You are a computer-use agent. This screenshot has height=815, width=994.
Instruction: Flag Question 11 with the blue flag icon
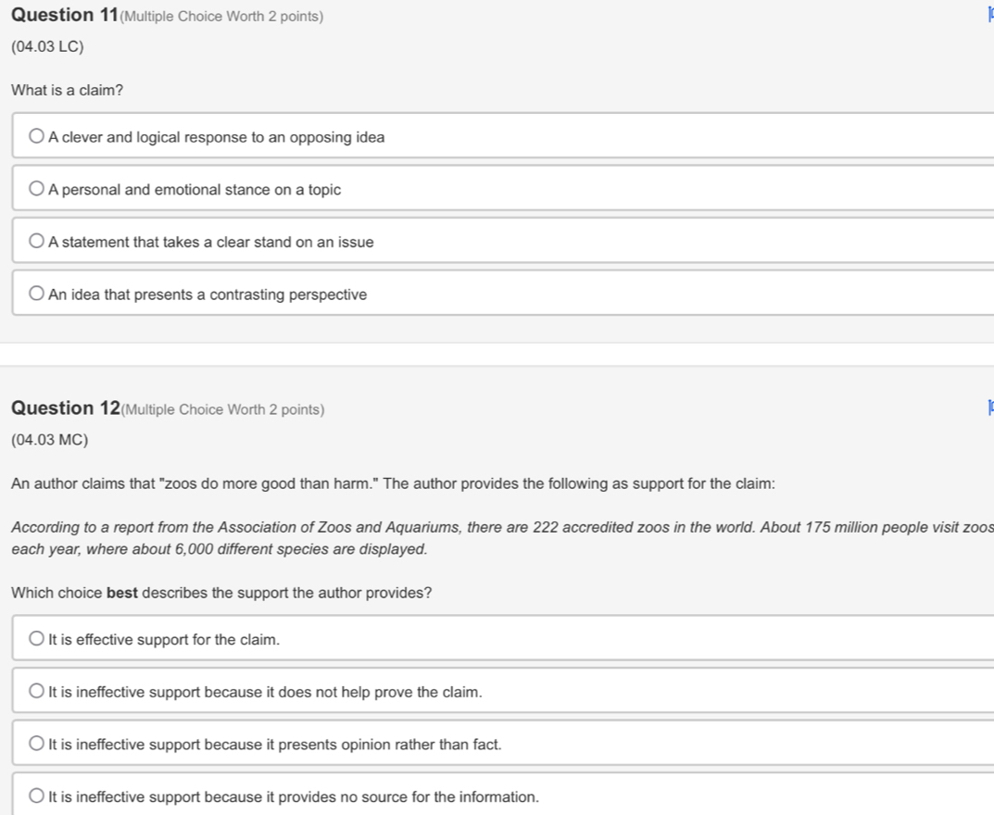(x=990, y=14)
